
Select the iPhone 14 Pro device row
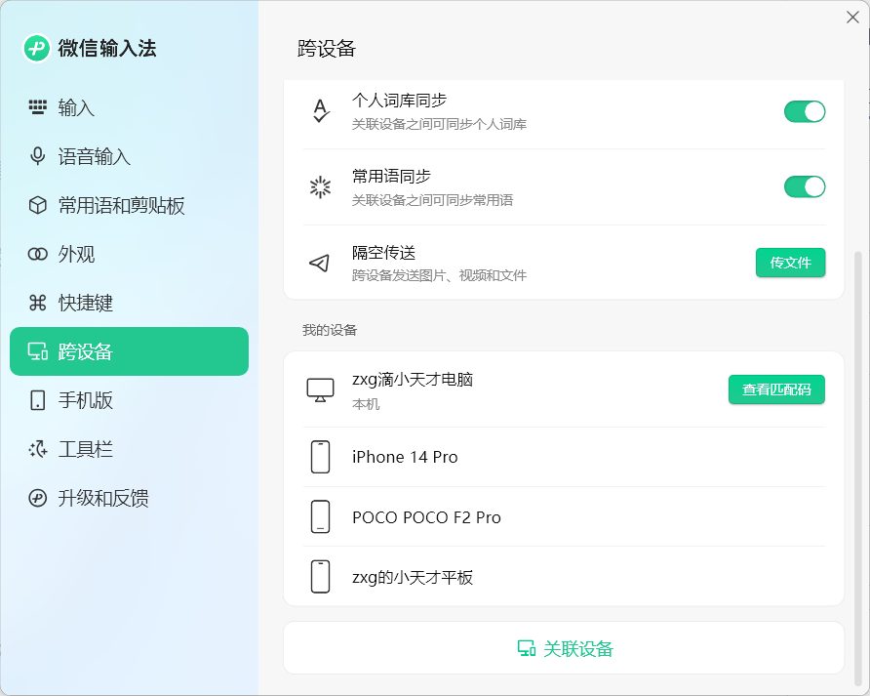point(564,457)
